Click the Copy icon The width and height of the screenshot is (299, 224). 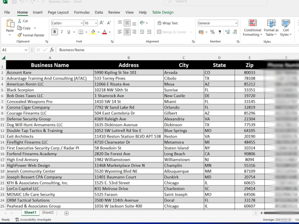19,28
